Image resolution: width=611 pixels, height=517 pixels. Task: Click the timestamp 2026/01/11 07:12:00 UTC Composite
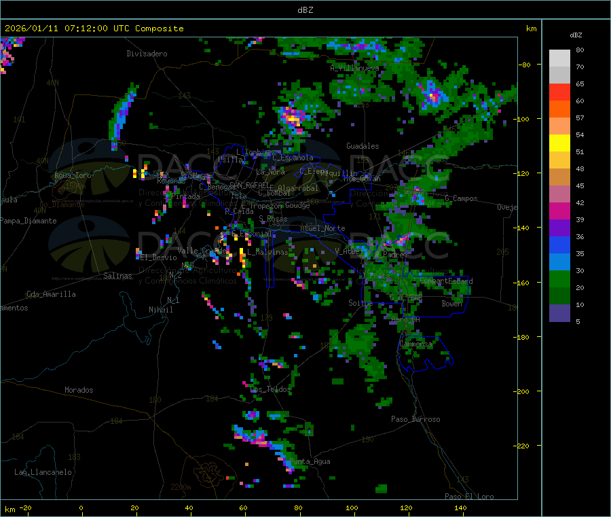pyautogui.click(x=94, y=29)
